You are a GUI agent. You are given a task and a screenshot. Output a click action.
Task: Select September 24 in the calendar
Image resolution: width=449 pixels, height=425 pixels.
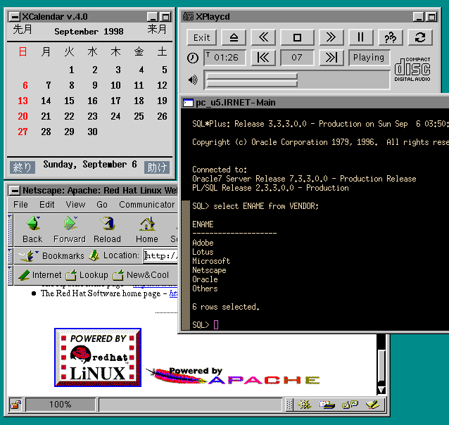115,116
